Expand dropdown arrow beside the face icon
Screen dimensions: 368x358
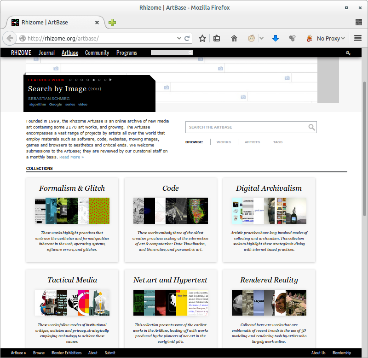coord(261,39)
